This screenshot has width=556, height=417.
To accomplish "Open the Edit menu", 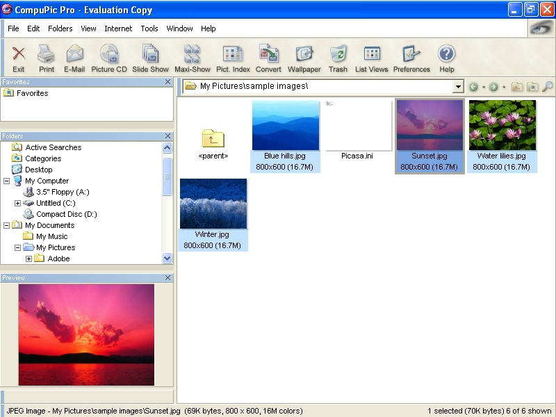I will click(33, 28).
